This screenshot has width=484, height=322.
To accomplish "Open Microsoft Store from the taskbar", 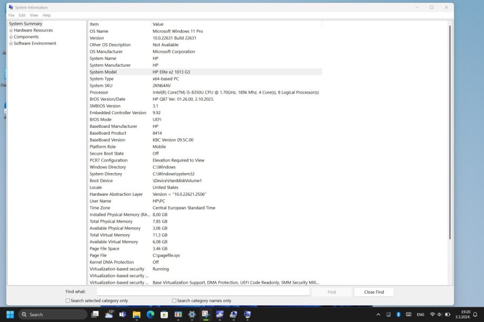I will point(164,315).
